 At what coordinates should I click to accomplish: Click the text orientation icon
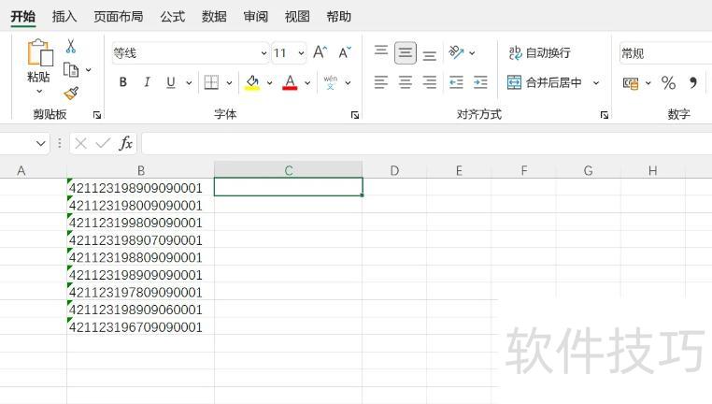coord(456,52)
